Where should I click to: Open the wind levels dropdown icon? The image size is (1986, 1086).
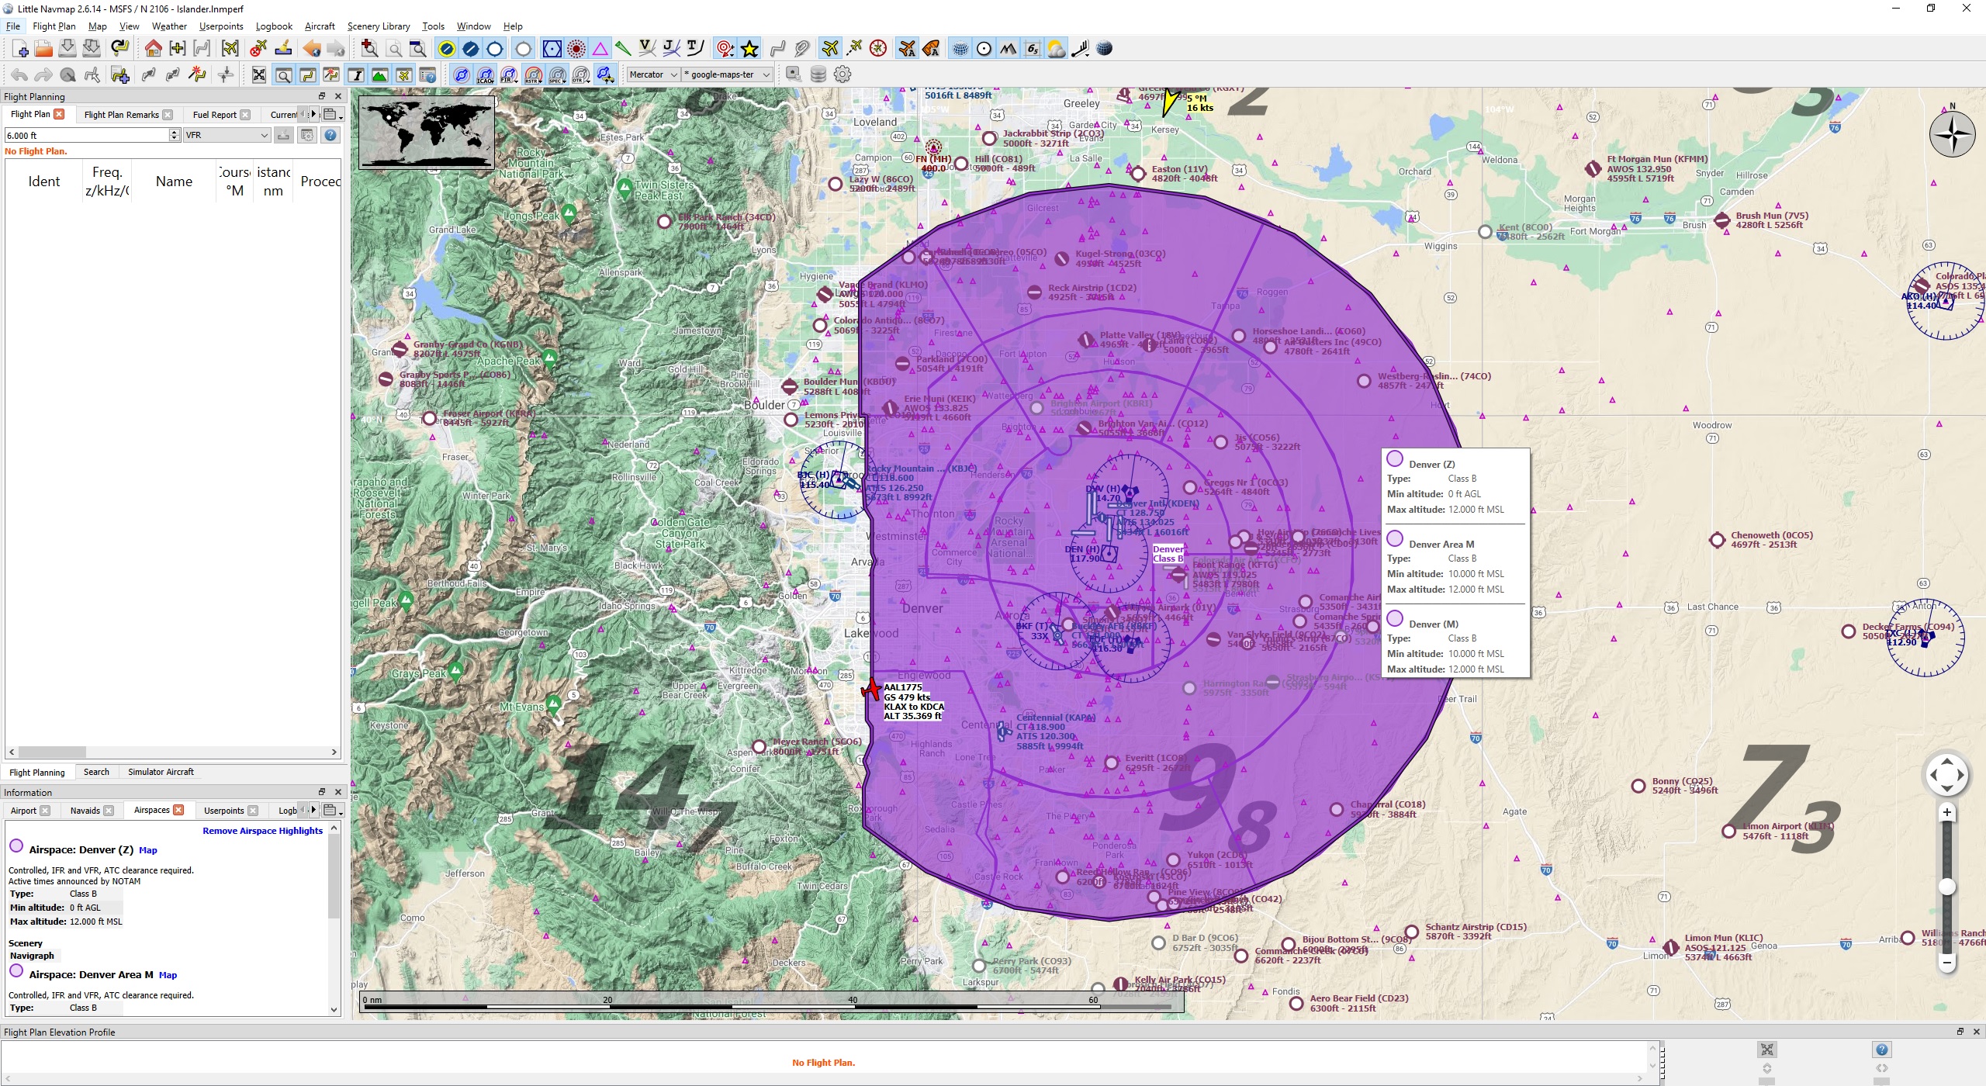tap(1081, 49)
